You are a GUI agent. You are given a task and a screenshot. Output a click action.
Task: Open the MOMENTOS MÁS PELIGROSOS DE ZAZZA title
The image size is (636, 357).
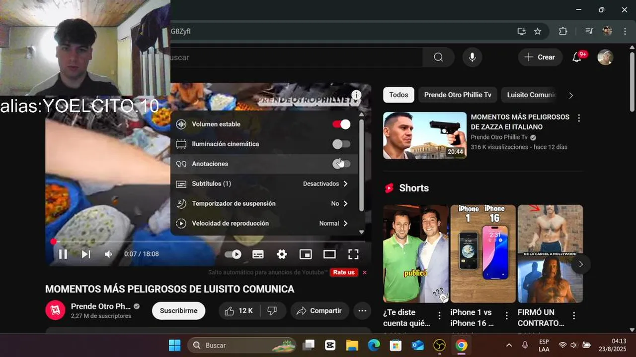click(520, 122)
